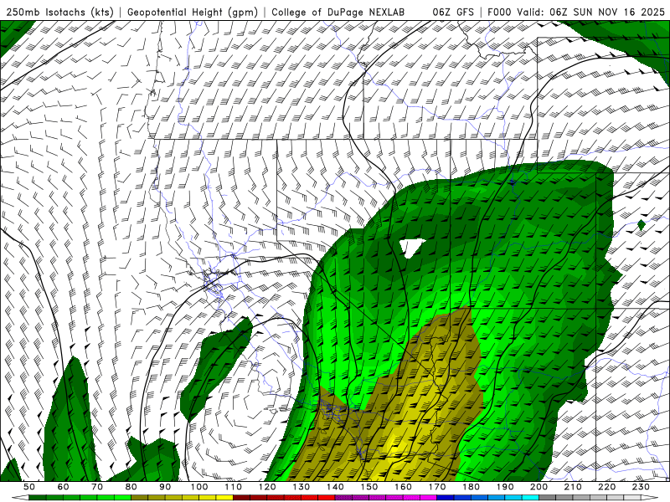The image size is (670, 502).
Task: Click the bright yellow swatch left of 110
Action: (224, 497)
